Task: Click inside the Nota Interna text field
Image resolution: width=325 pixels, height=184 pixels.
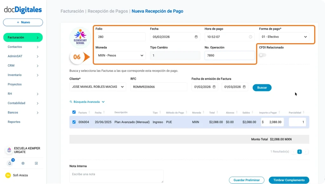Action: pyautogui.click(x=116, y=176)
